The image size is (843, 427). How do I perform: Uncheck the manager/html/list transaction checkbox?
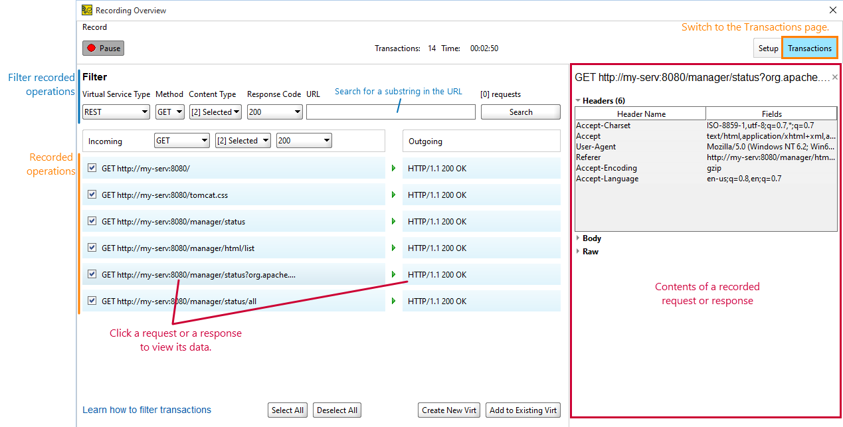pos(92,247)
